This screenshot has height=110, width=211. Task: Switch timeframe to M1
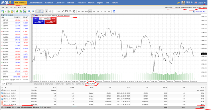pyautogui.click(x=79, y=11)
